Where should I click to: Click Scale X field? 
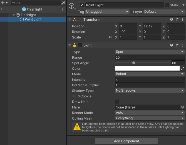pyautogui.click(x=128, y=37)
